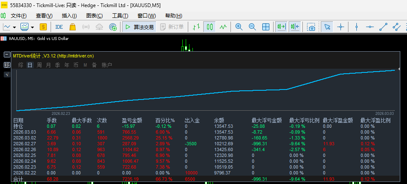The image size is (407, 184).
Task: Open the IDE MetaEditor button
Action: [59, 27]
